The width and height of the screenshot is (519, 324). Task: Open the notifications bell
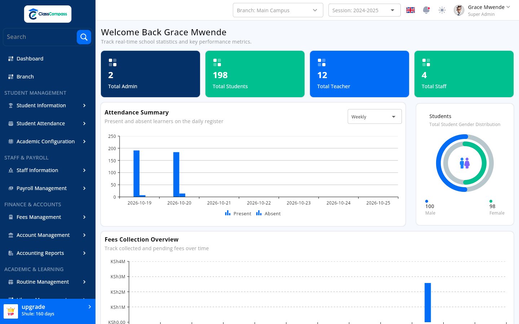click(426, 10)
